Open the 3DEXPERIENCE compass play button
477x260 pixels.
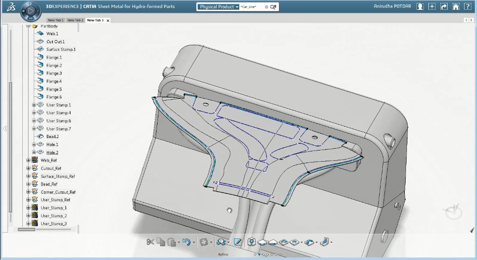[x=30, y=11]
